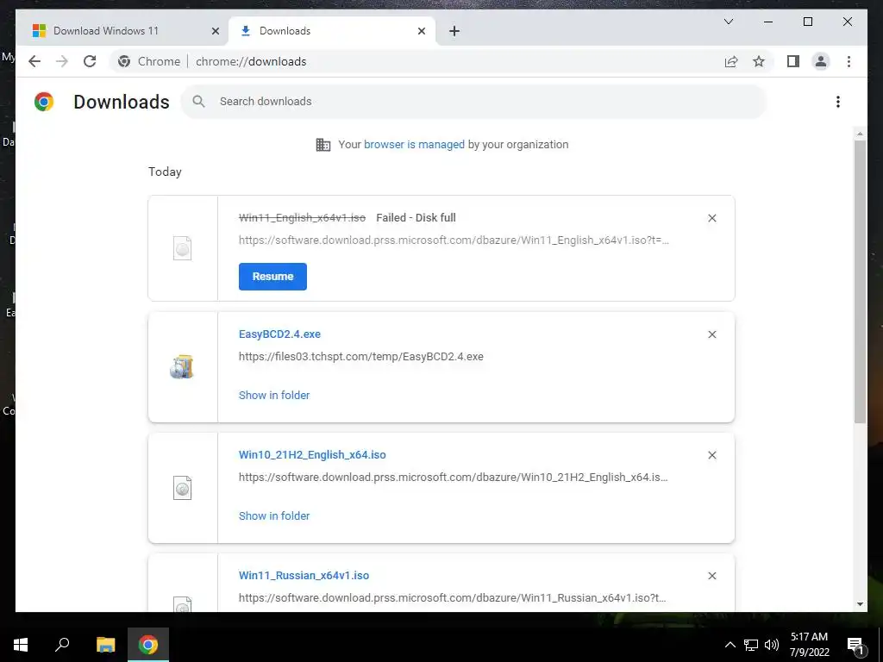
Task: Click the search magnifier icon in Search downloads
Action: [x=198, y=102]
